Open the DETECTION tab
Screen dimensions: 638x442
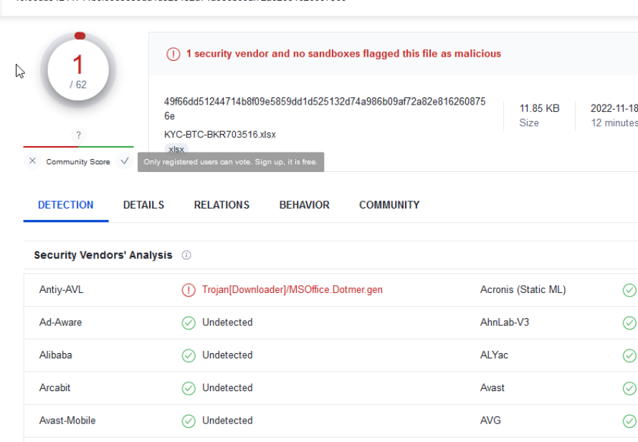pyautogui.click(x=65, y=205)
